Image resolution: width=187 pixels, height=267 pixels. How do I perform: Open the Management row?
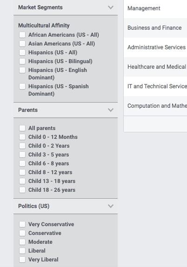(x=155, y=8)
